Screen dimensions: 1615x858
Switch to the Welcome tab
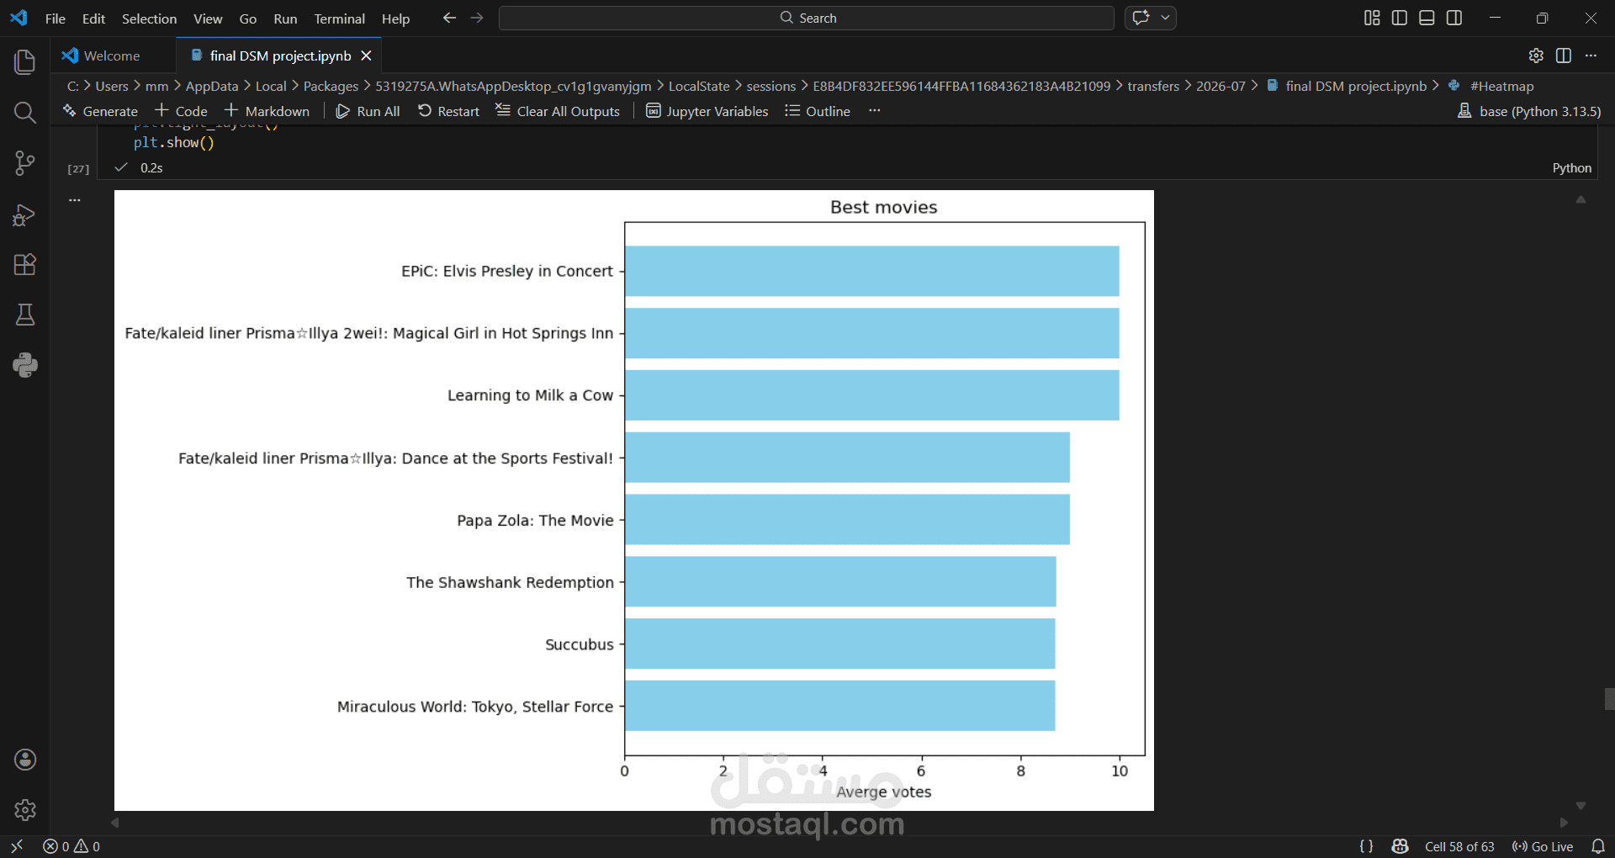[113, 56]
